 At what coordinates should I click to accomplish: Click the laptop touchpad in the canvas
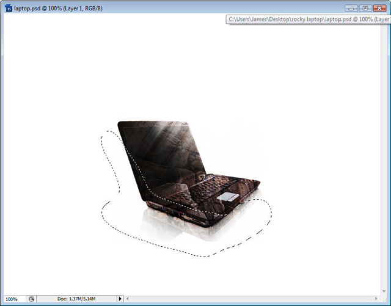pyautogui.click(x=228, y=197)
